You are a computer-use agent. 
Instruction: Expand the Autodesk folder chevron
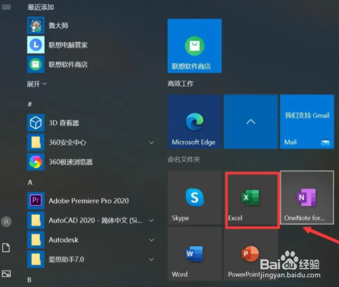coord(152,240)
